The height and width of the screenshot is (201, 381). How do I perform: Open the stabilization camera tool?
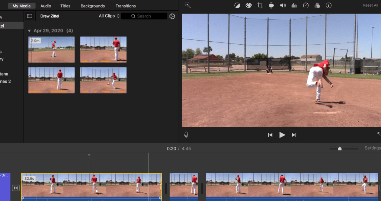click(x=272, y=6)
